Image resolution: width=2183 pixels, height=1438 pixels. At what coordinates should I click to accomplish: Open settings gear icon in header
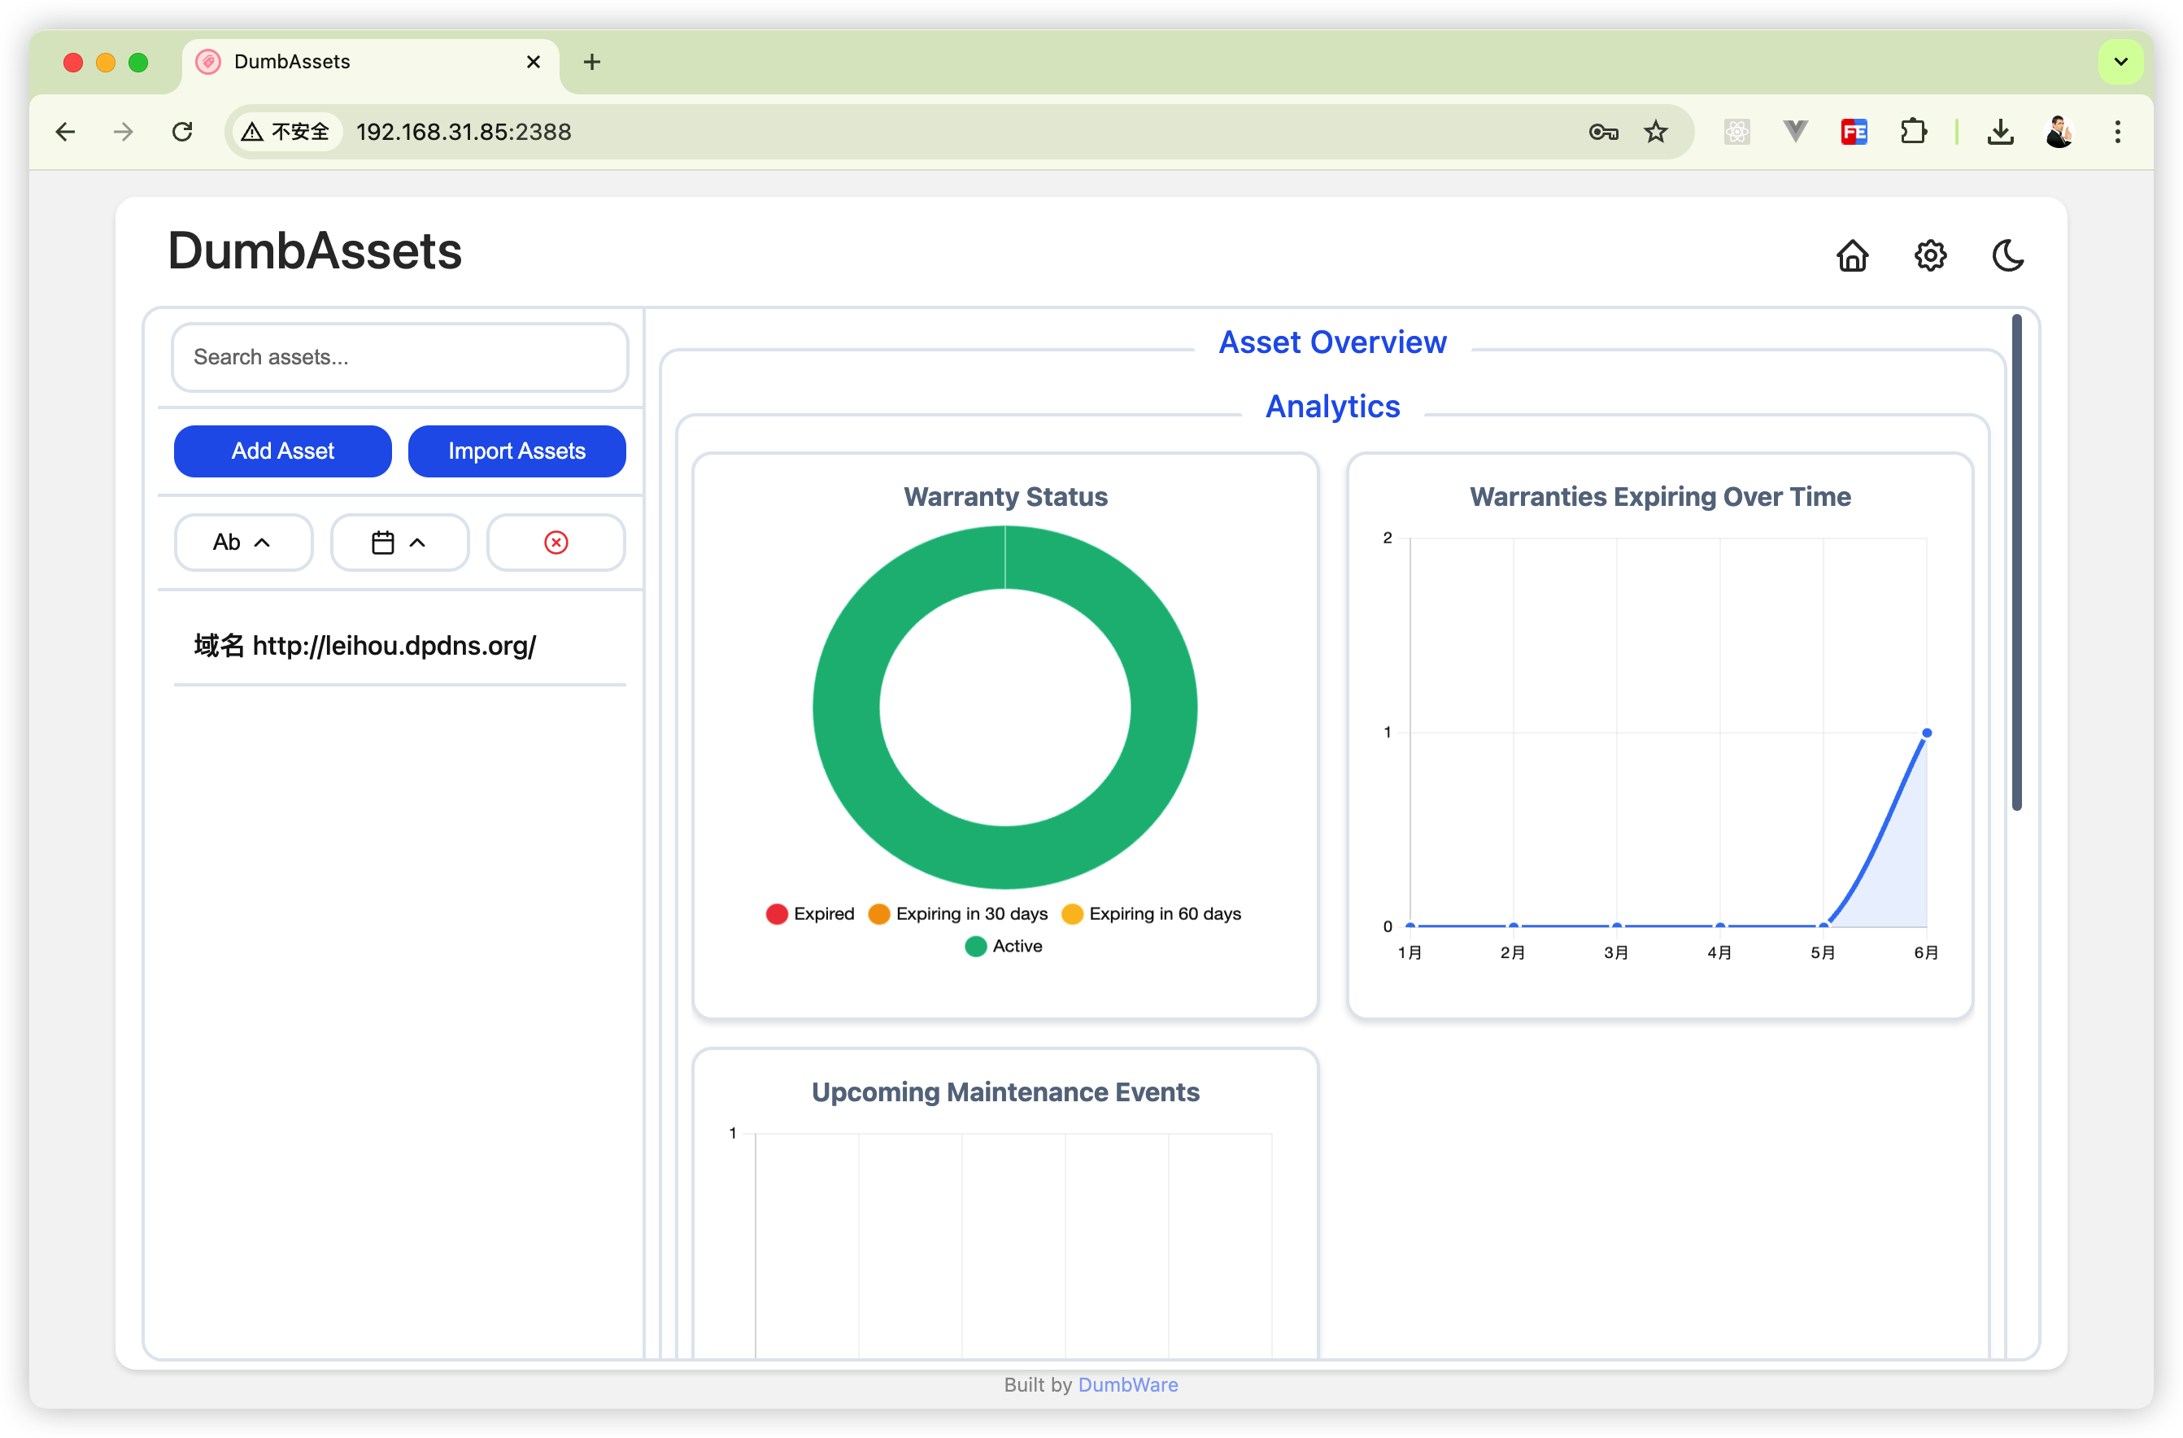pyautogui.click(x=1930, y=255)
